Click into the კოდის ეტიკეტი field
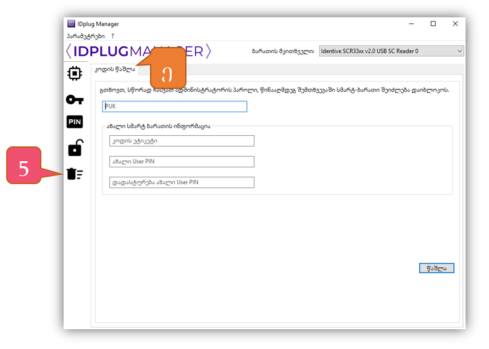The height and width of the screenshot is (349, 489). coord(182,141)
